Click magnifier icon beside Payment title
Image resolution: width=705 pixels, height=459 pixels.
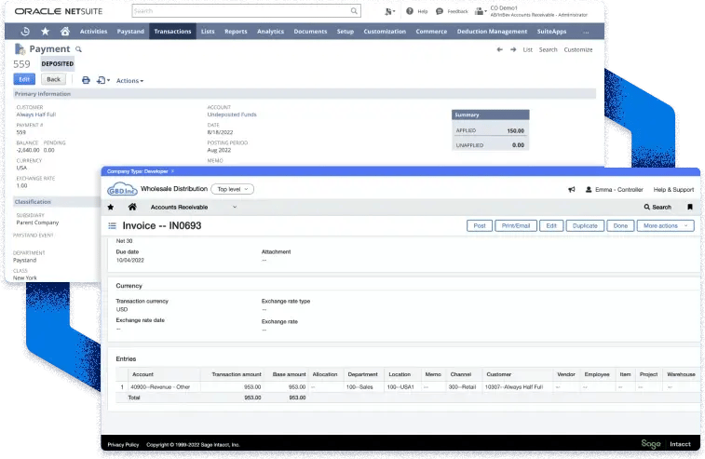pyautogui.click(x=78, y=49)
